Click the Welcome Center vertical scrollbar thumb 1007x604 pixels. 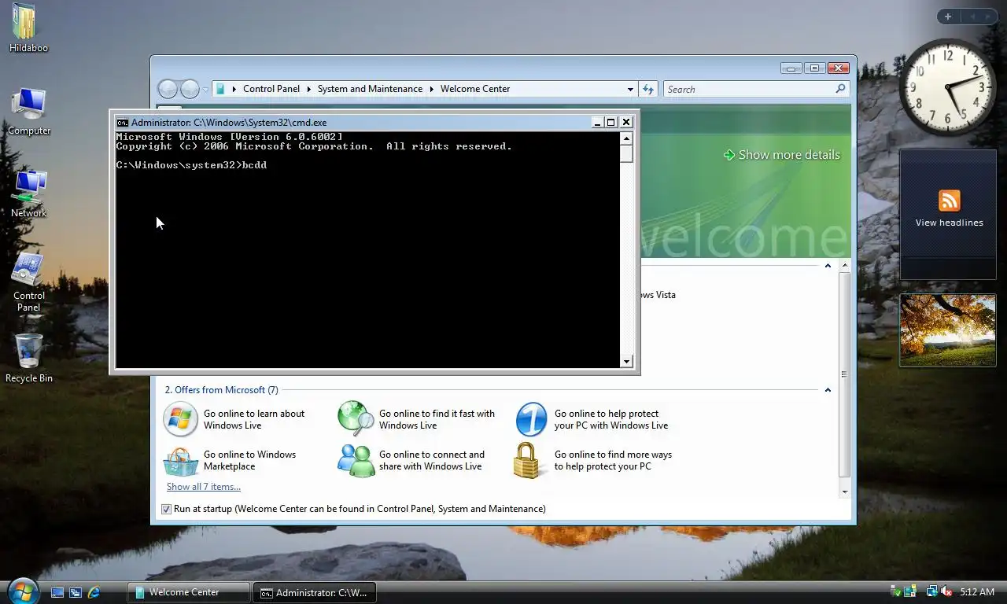(x=845, y=375)
